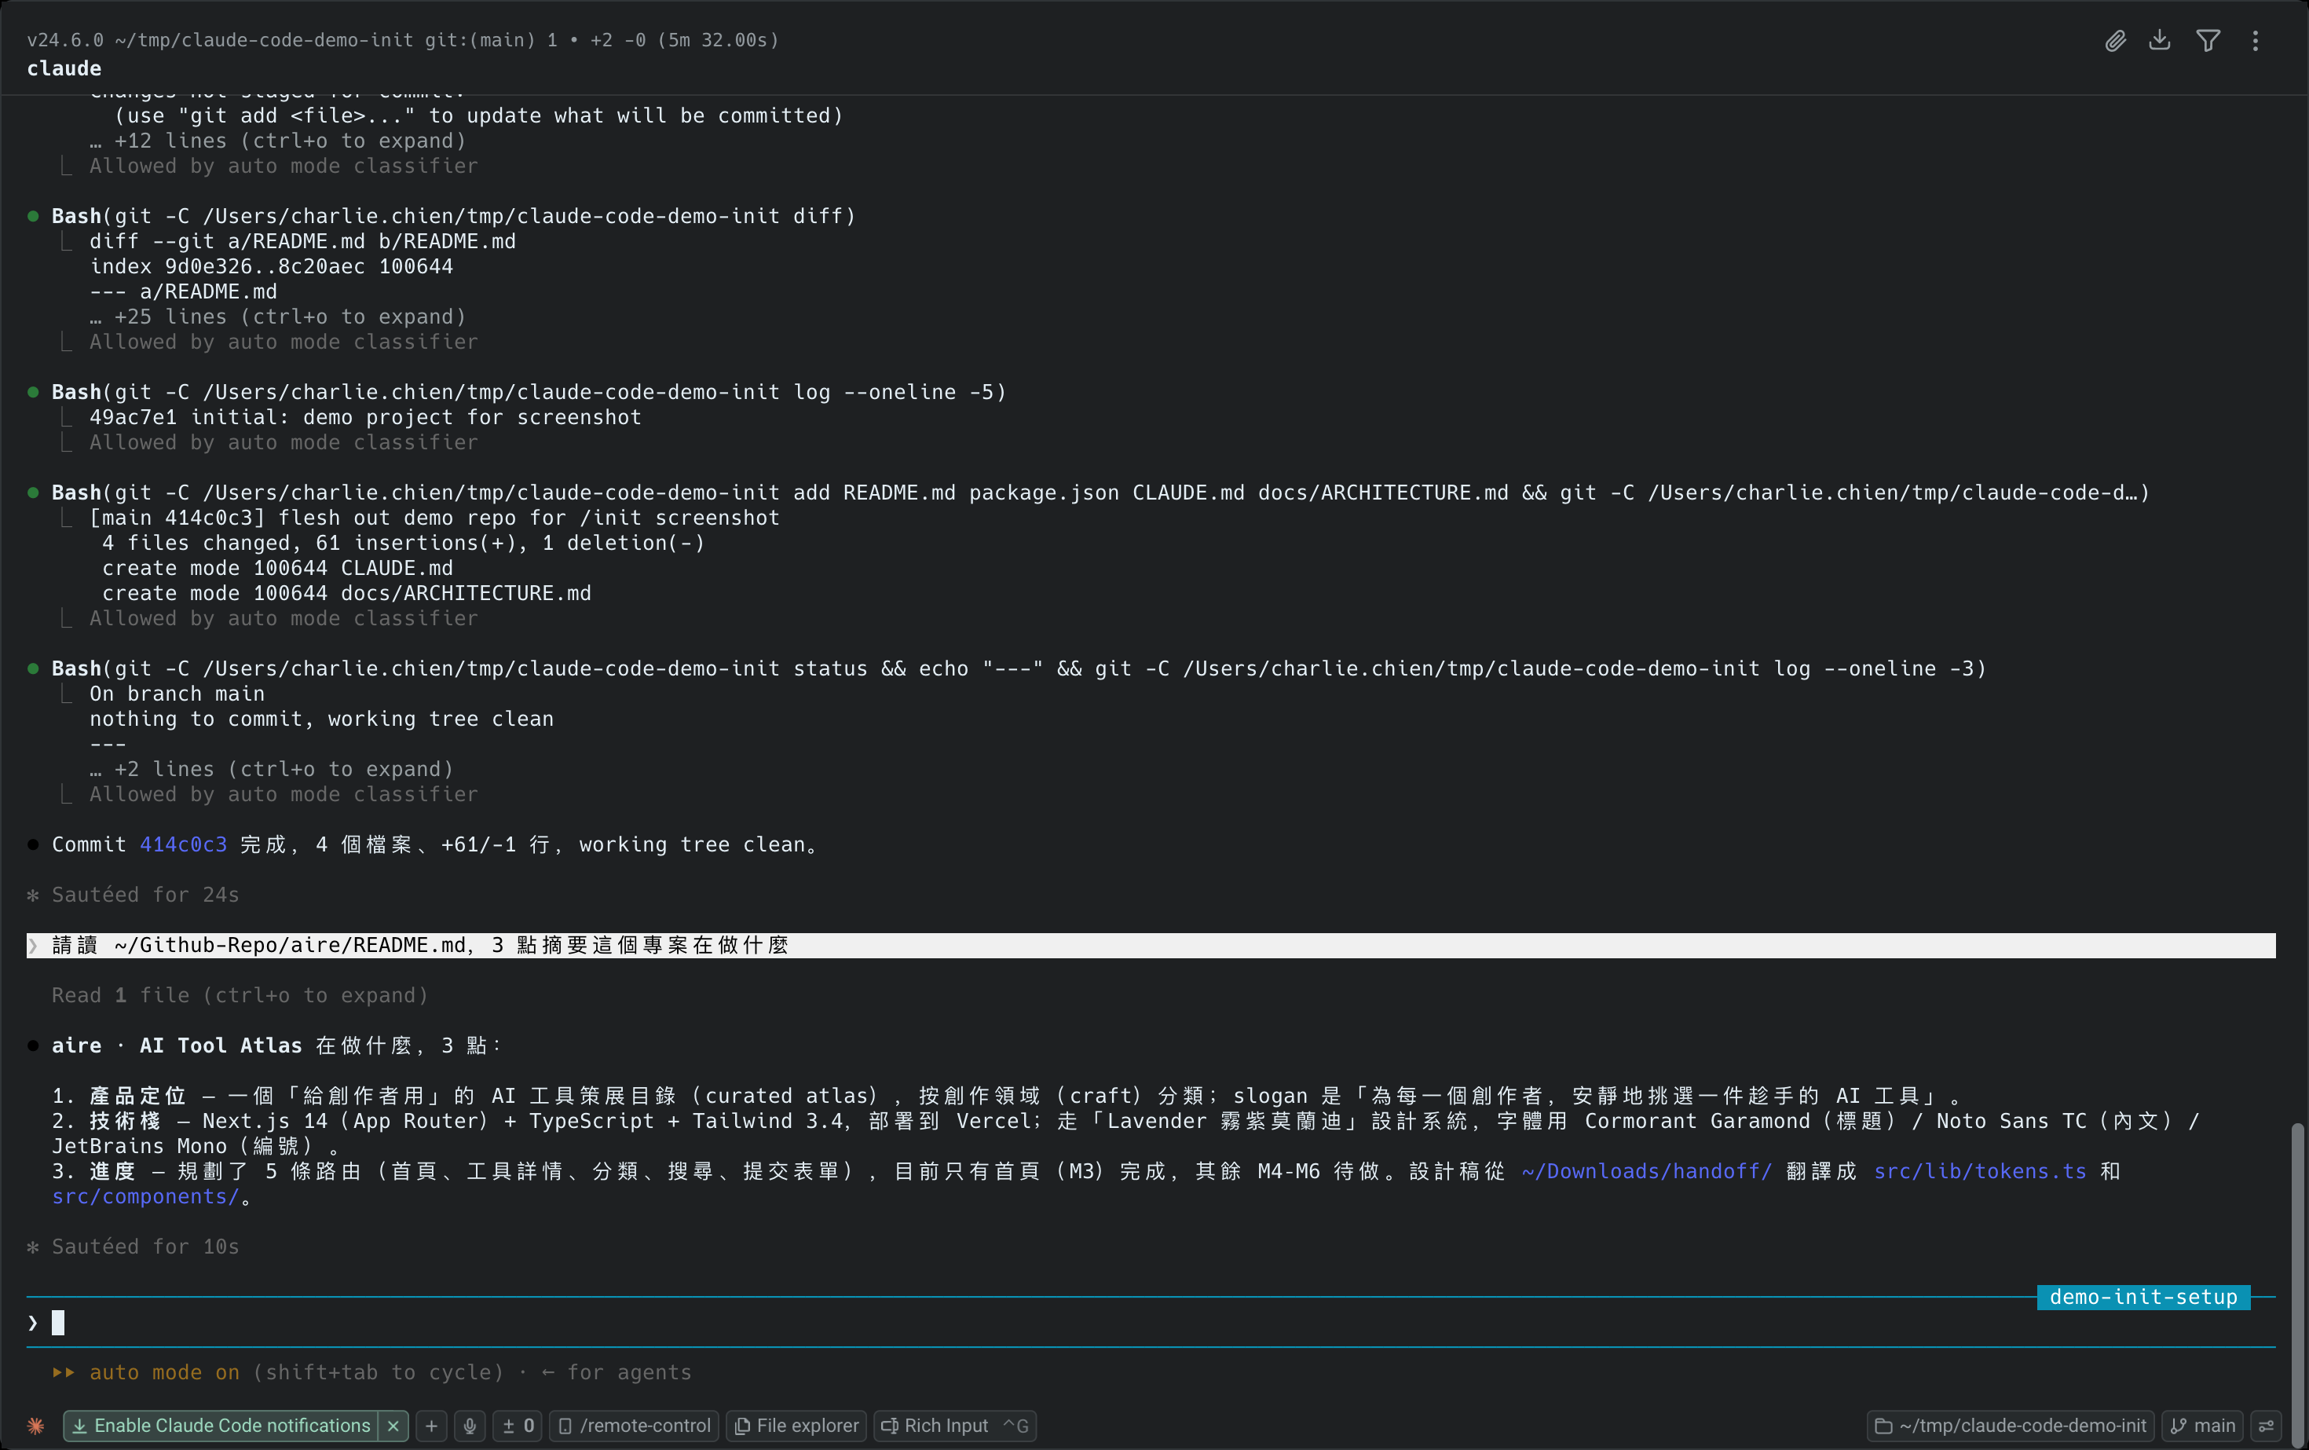Click the "Sautéed for 24s" status line
Screen dimensions: 2309x1450
click(145, 895)
